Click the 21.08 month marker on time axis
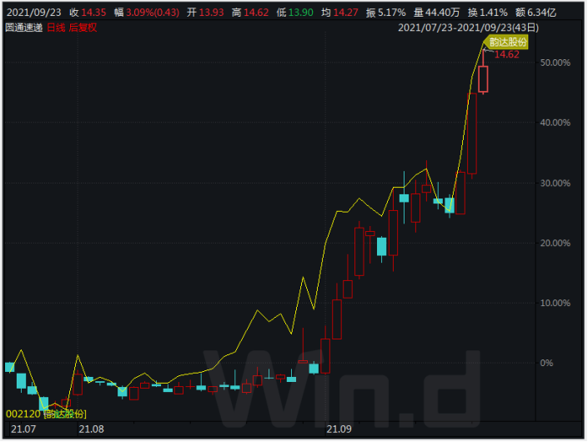588x442 pixels. [x=90, y=429]
